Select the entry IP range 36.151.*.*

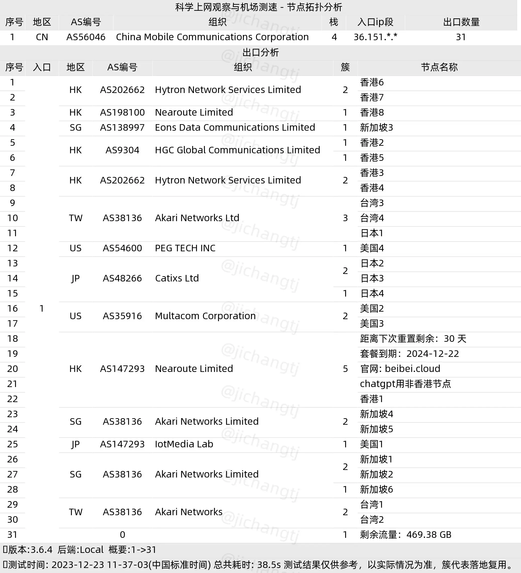point(375,37)
